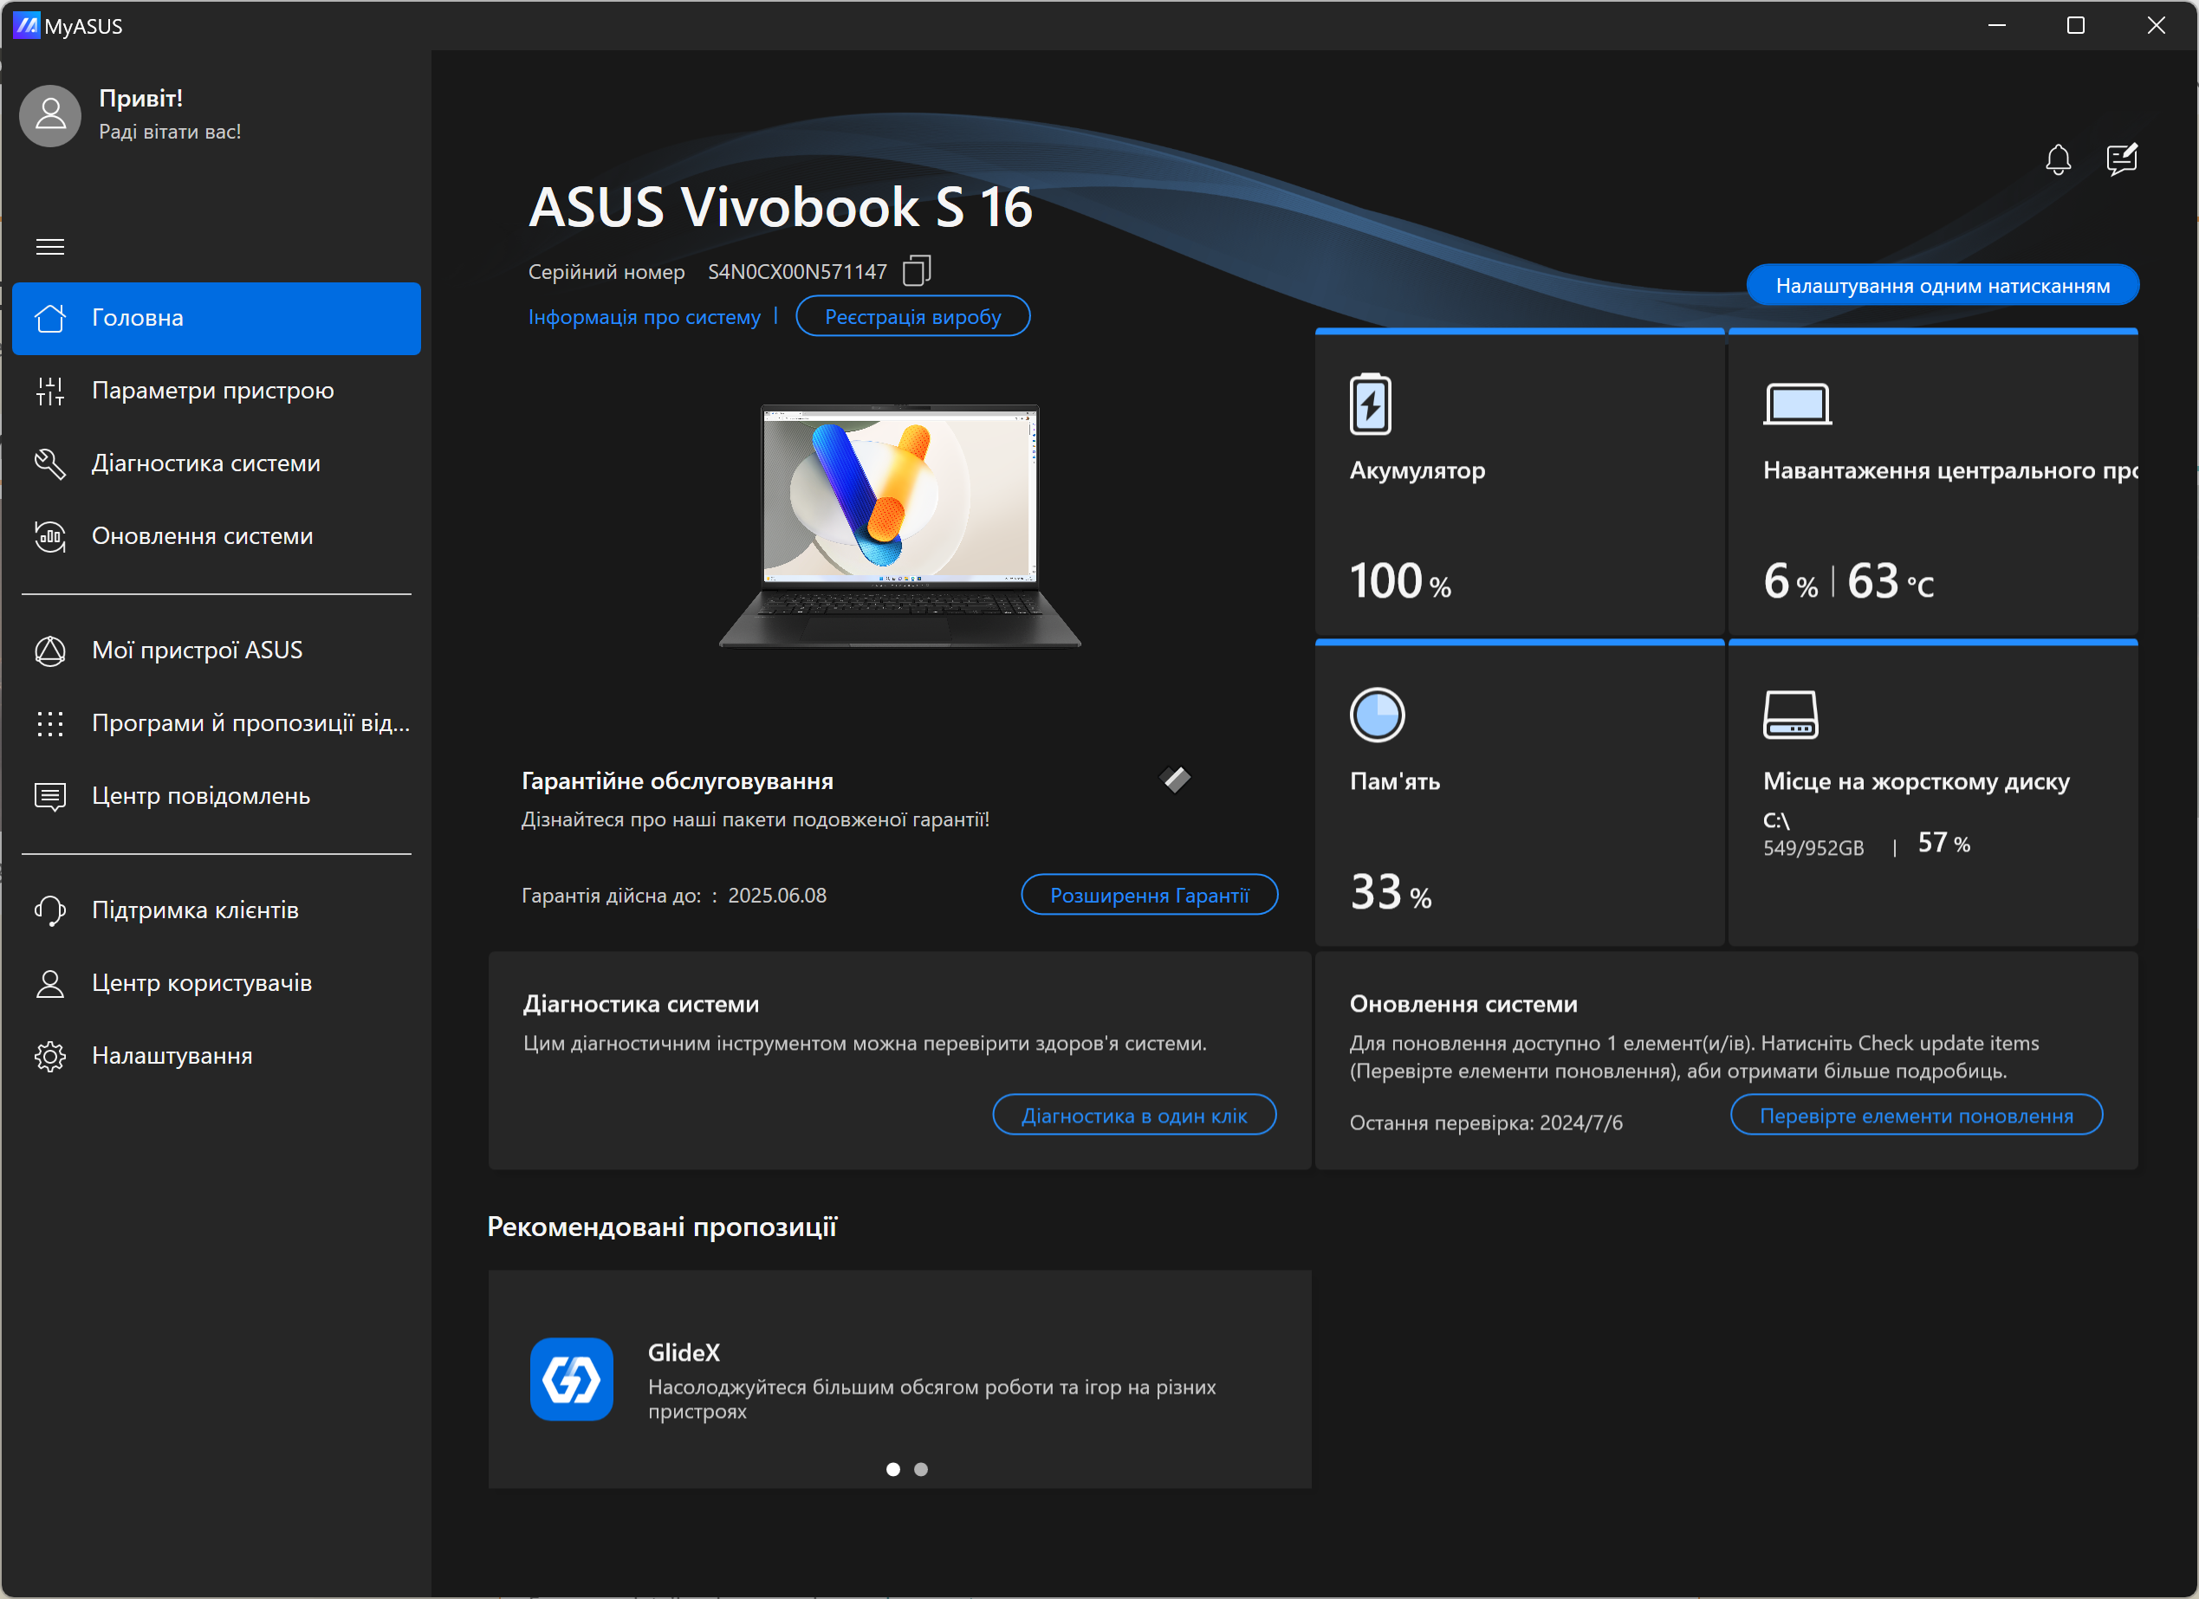Click the update icon for Оновлення системи
This screenshot has width=2199, height=1599.
tap(50, 536)
